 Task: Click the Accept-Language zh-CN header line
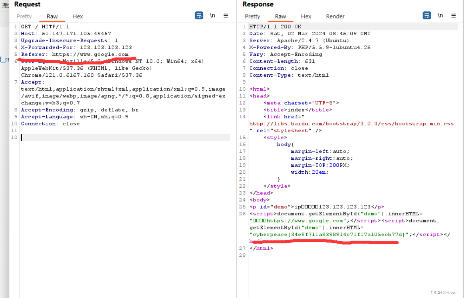point(74,117)
